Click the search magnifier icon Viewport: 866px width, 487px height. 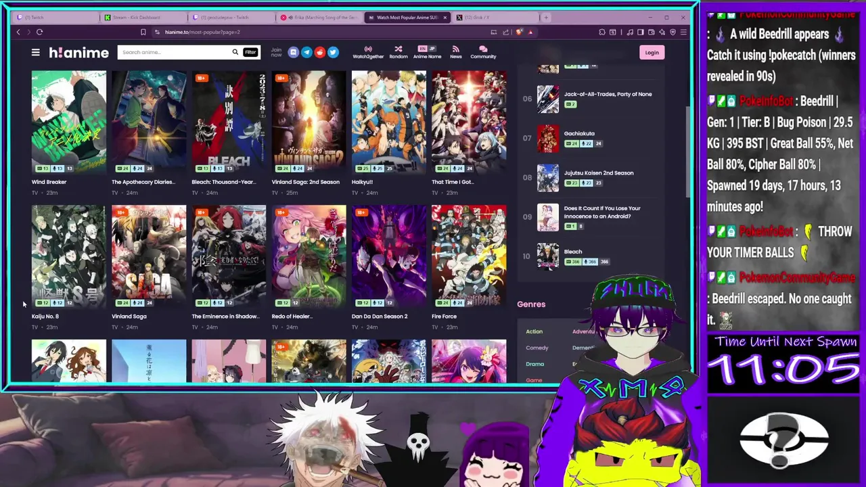pyautogui.click(x=235, y=52)
